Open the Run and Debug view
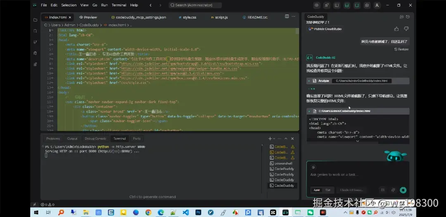 pyautogui.click(x=35, y=53)
